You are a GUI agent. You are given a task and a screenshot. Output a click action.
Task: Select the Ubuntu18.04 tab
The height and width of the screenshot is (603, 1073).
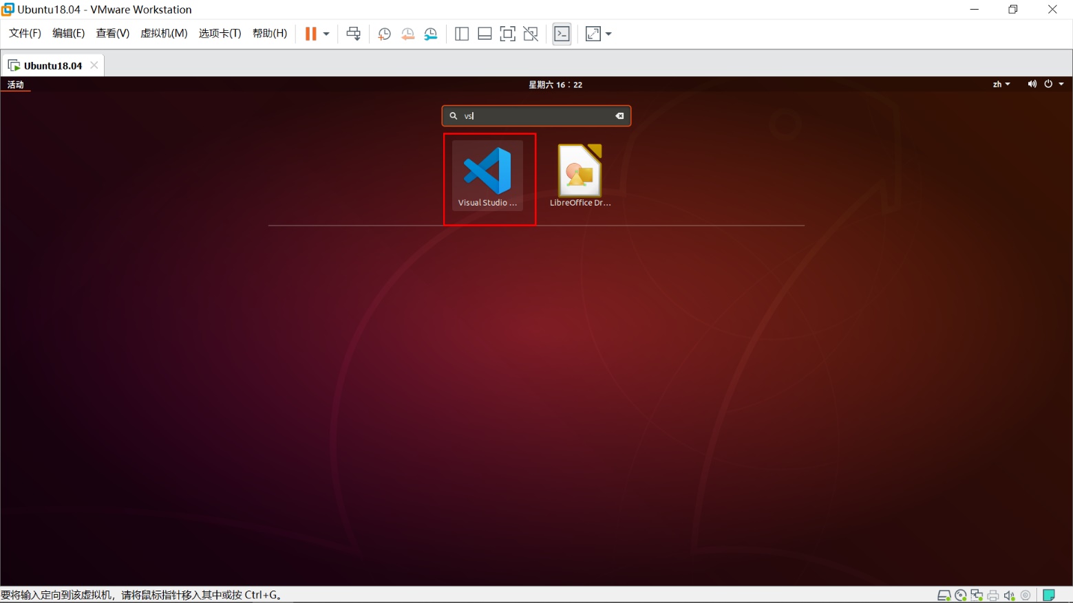[52, 65]
